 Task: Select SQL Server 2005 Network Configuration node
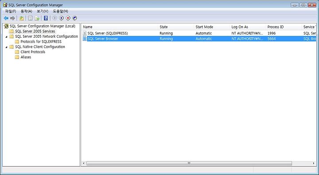(x=47, y=36)
